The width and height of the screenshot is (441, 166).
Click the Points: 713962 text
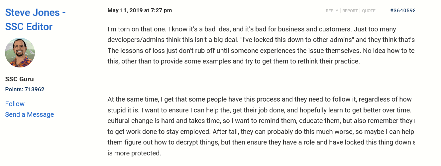coord(25,89)
